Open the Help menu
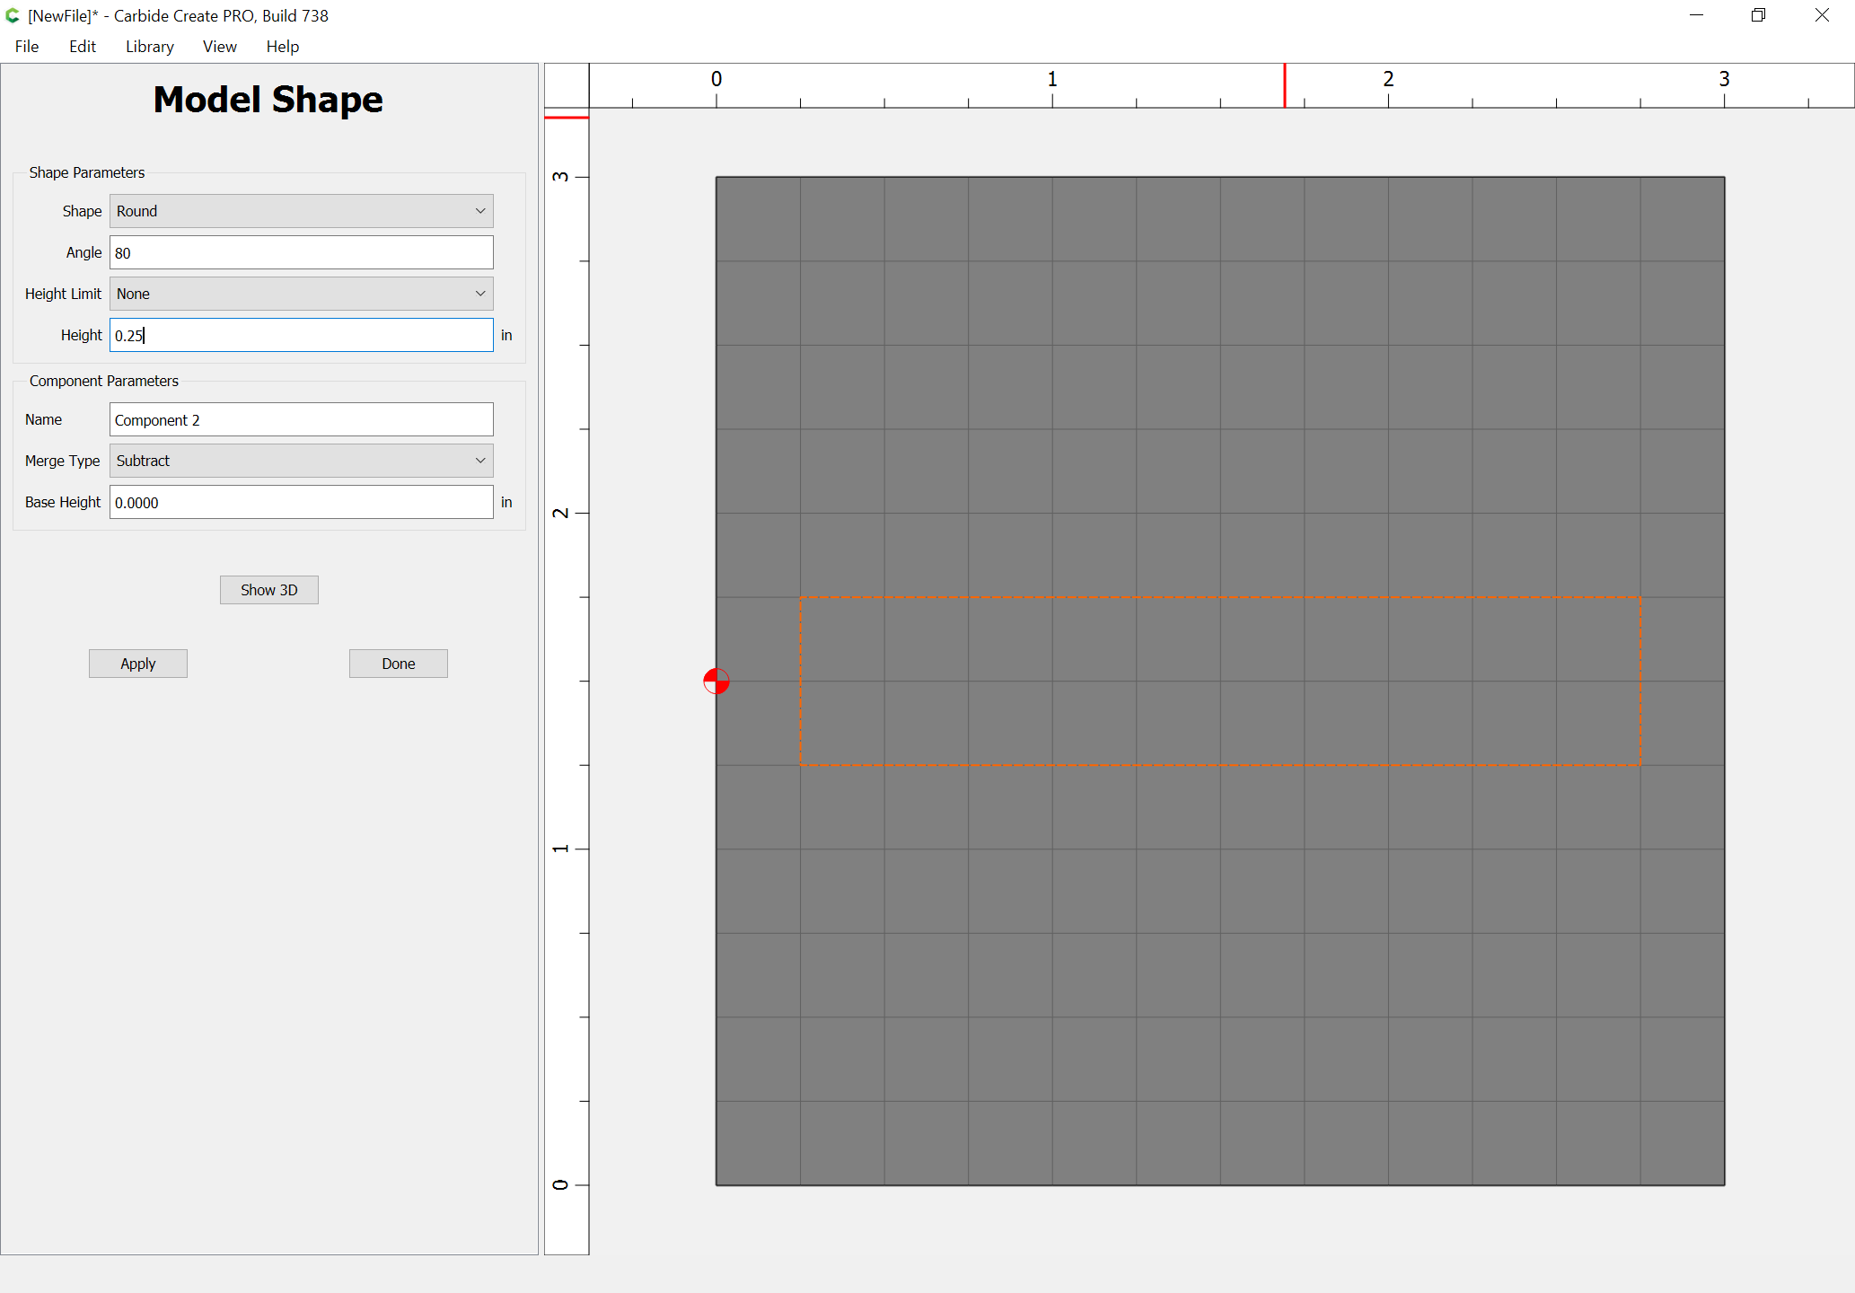The height and width of the screenshot is (1293, 1855). point(283,47)
